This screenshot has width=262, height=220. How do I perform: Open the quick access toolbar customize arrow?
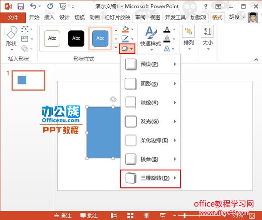[x=73, y=7]
